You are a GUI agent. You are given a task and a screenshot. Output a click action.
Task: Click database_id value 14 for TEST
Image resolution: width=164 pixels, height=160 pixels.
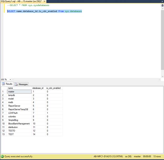coord(38,134)
